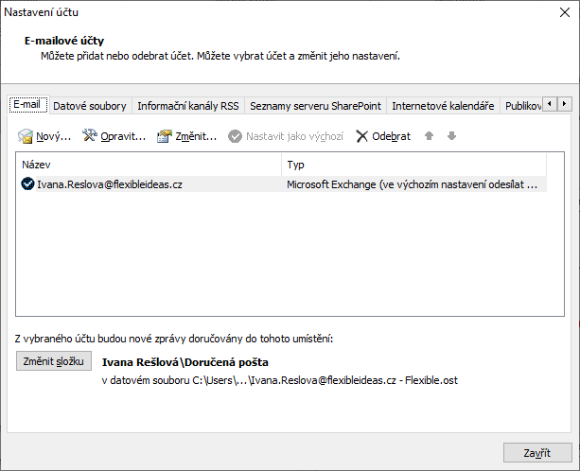Switch to the Datové soubory tab
The image size is (580, 471).
[x=91, y=106]
